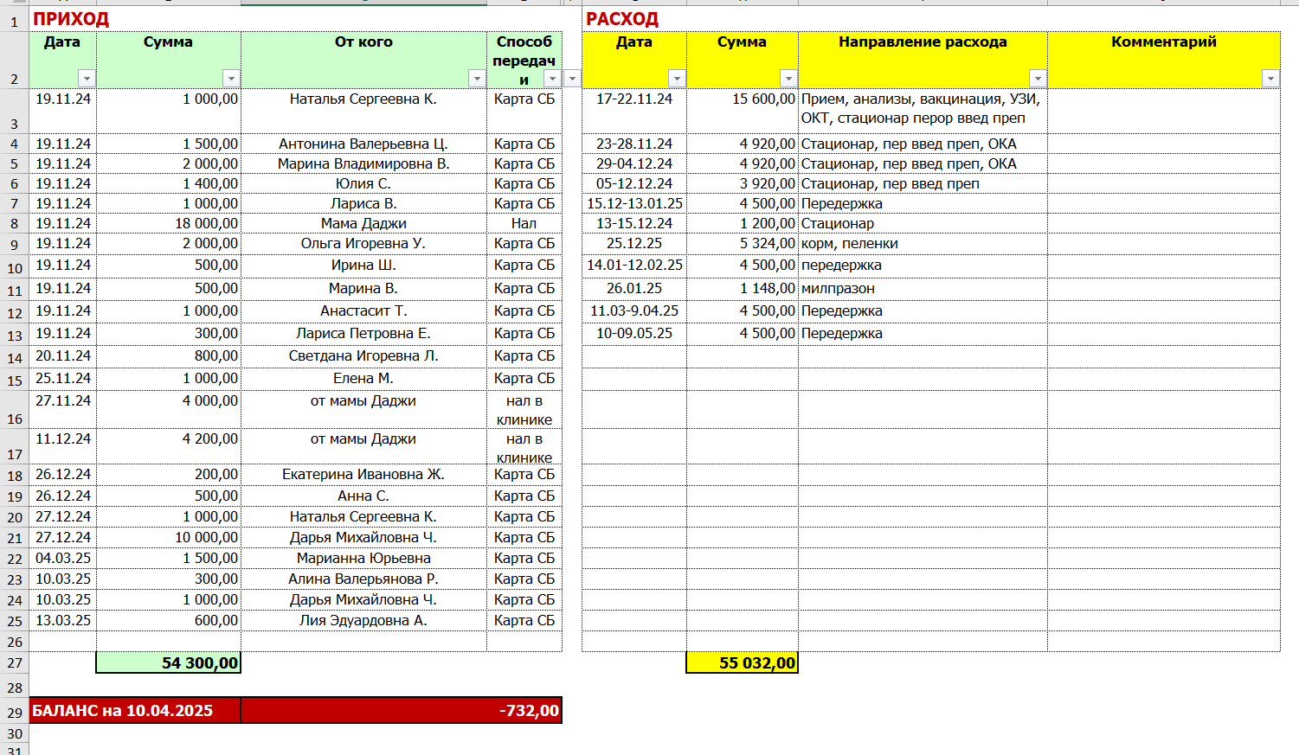The width and height of the screenshot is (1299, 755).
Task: Select the РАСХОД title cell
Action: click(x=622, y=19)
